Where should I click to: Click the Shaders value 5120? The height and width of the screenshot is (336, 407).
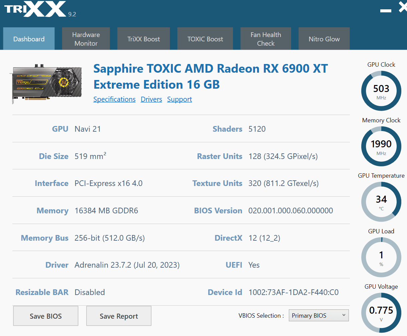click(x=257, y=129)
